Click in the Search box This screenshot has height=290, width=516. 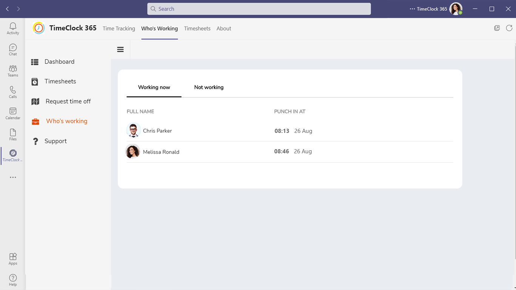pos(259,9)
